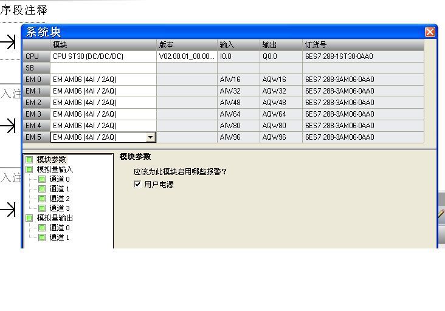This screenshot has width=445, height=311.
Task: Open 通道 0 under 模拟量输入
Action: coord(60,179)
